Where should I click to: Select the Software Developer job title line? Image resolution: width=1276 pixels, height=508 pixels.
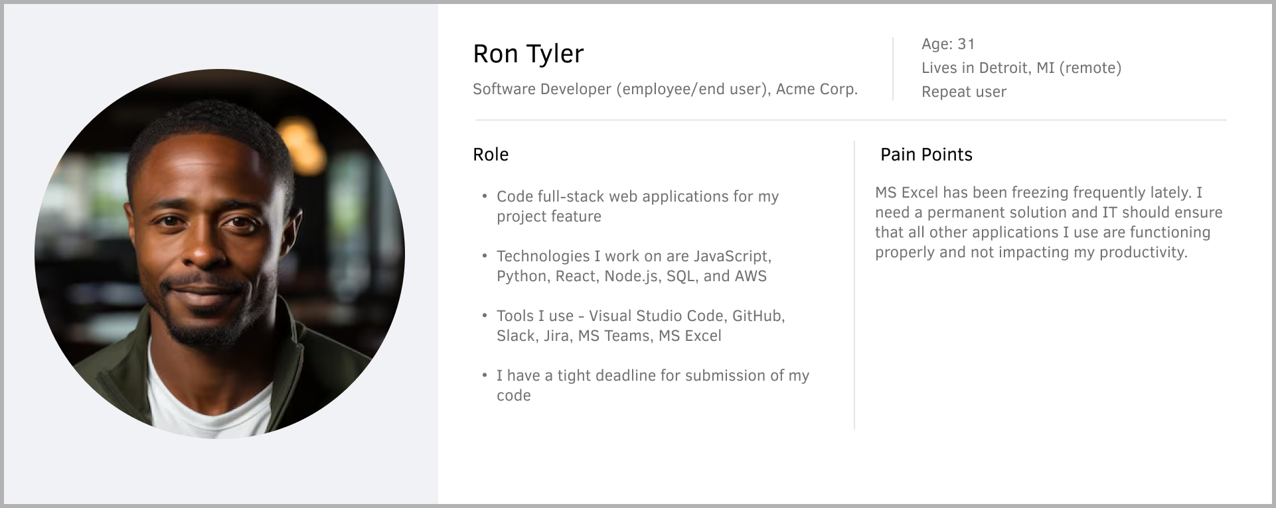pyautogui.click(x=665, y=89)
